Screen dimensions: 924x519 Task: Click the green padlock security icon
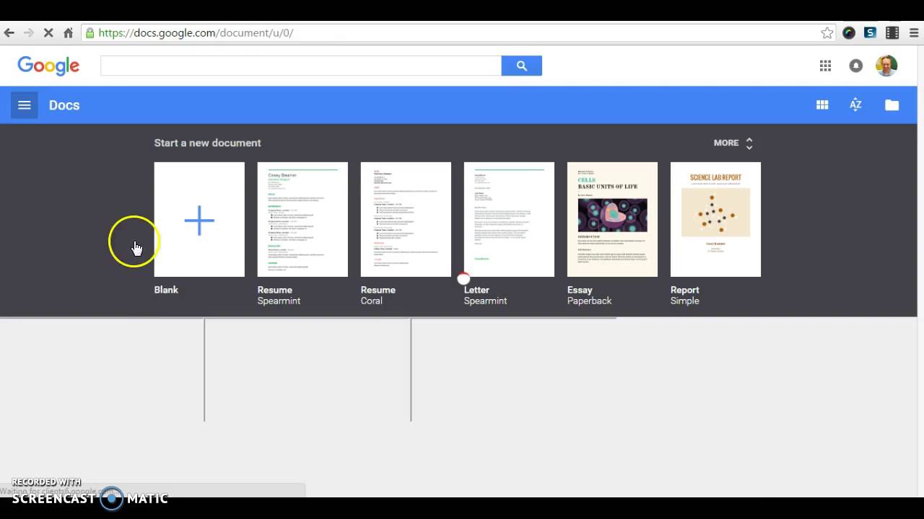point(90,32)
